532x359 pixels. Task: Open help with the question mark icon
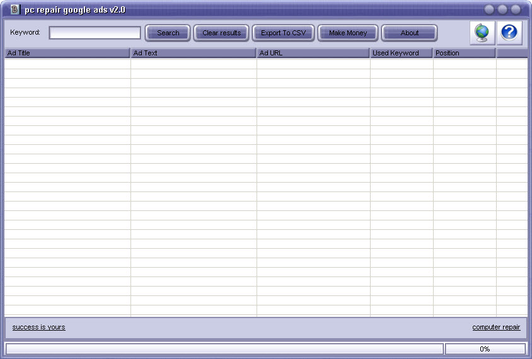509,33
